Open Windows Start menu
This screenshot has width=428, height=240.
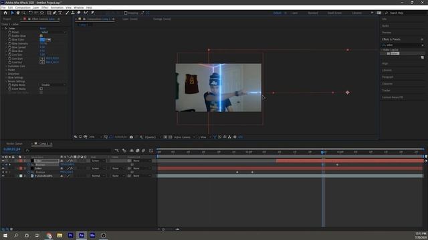(5, 235)
